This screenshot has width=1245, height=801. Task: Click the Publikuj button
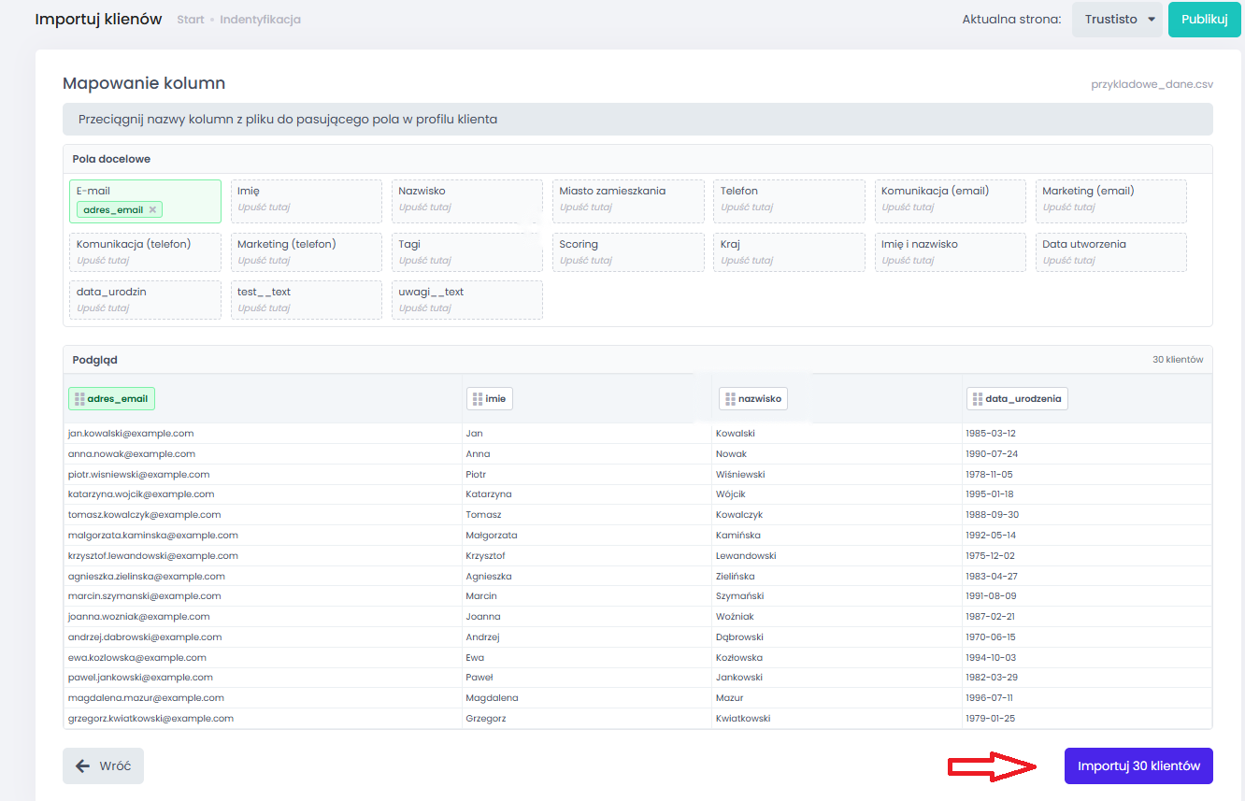pyautogui.click(x=1204, y=19)
